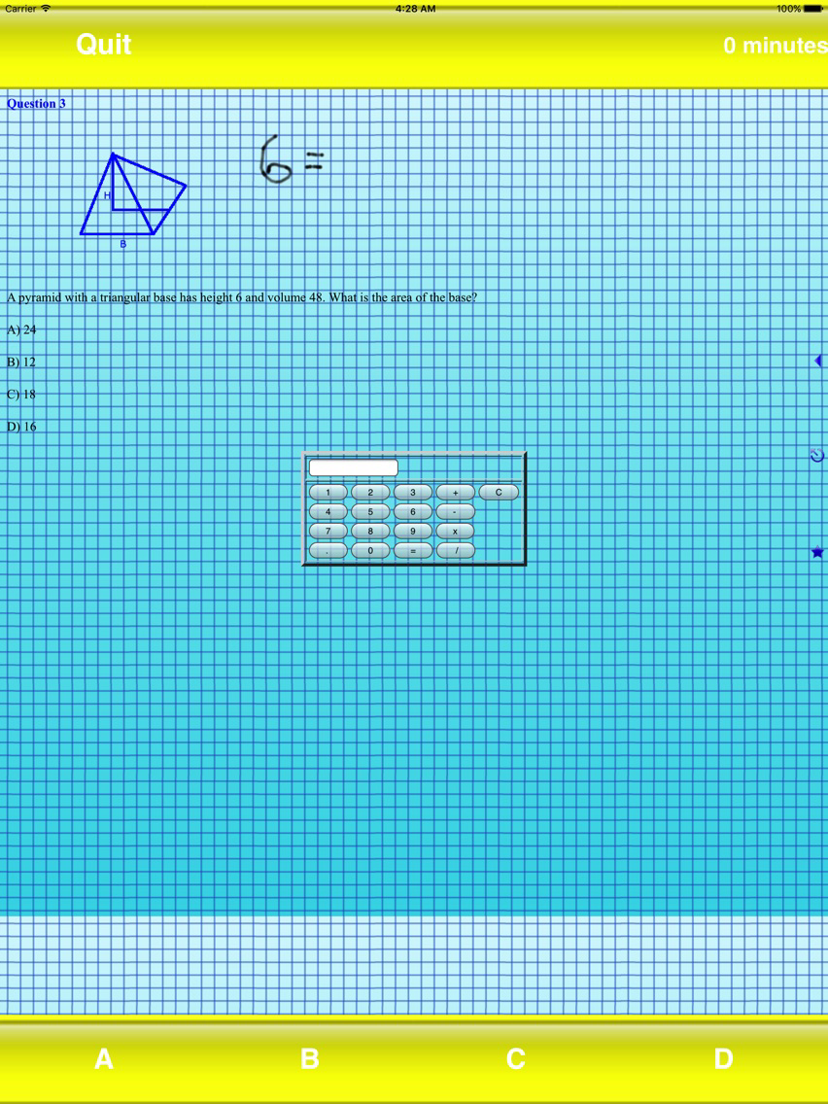Tap the restart/refresh icon on the right edge
The height and width of the screenshot is (1104, 828).
click(816, 455)
